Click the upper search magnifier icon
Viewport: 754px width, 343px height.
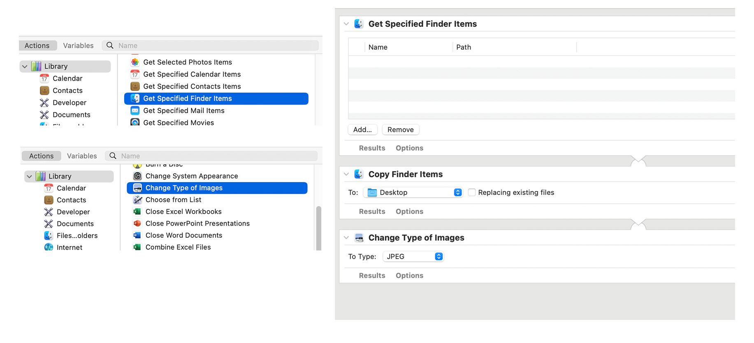click(x=110, y=45)
